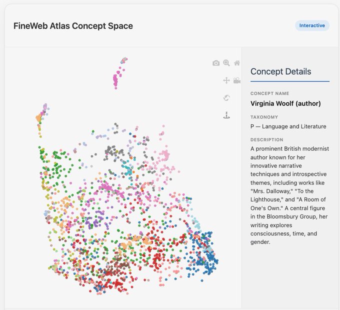
Task: Click the Language and Literature taxonomy value
Action: point(288,126)
